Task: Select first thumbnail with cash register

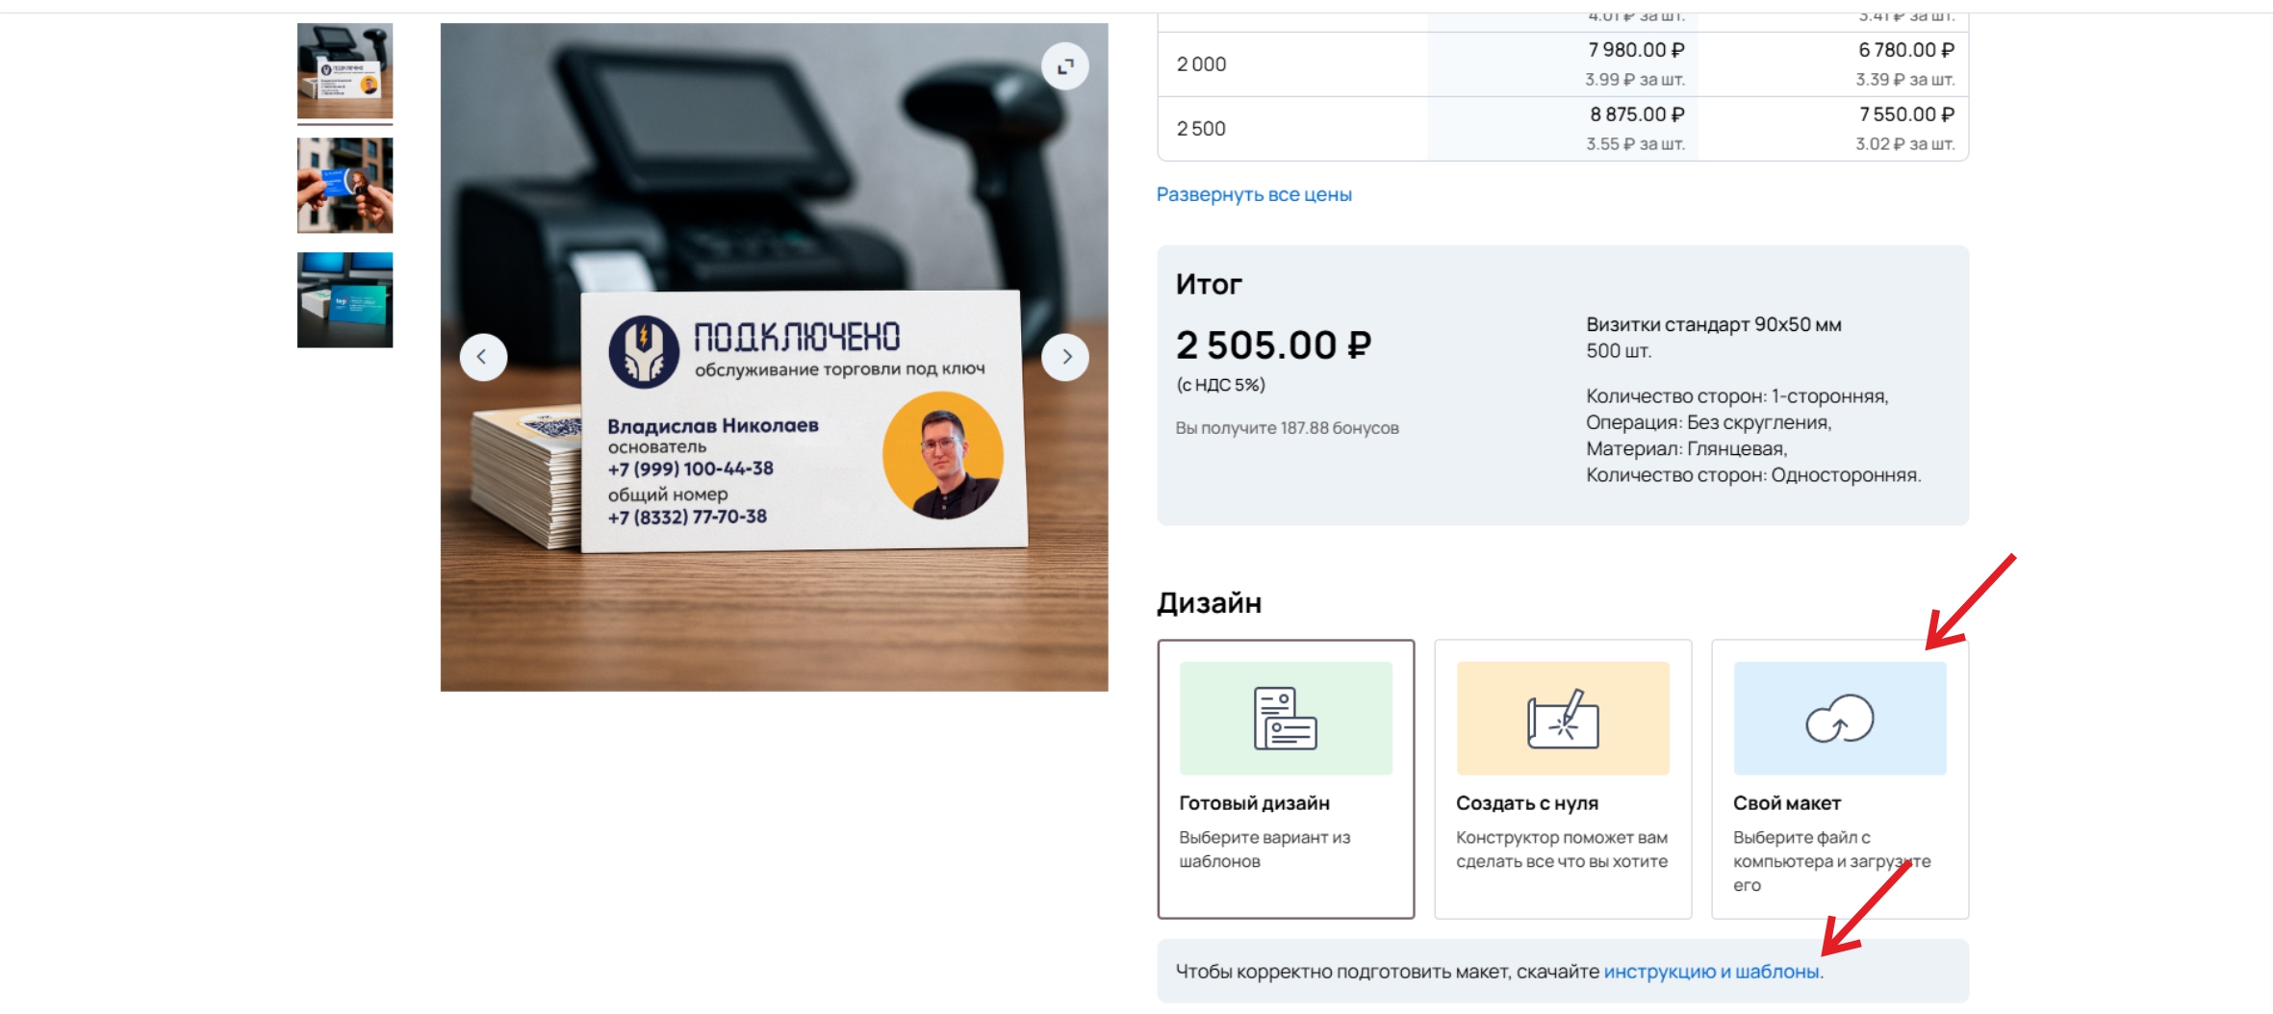Action: (x=345, y=71)
